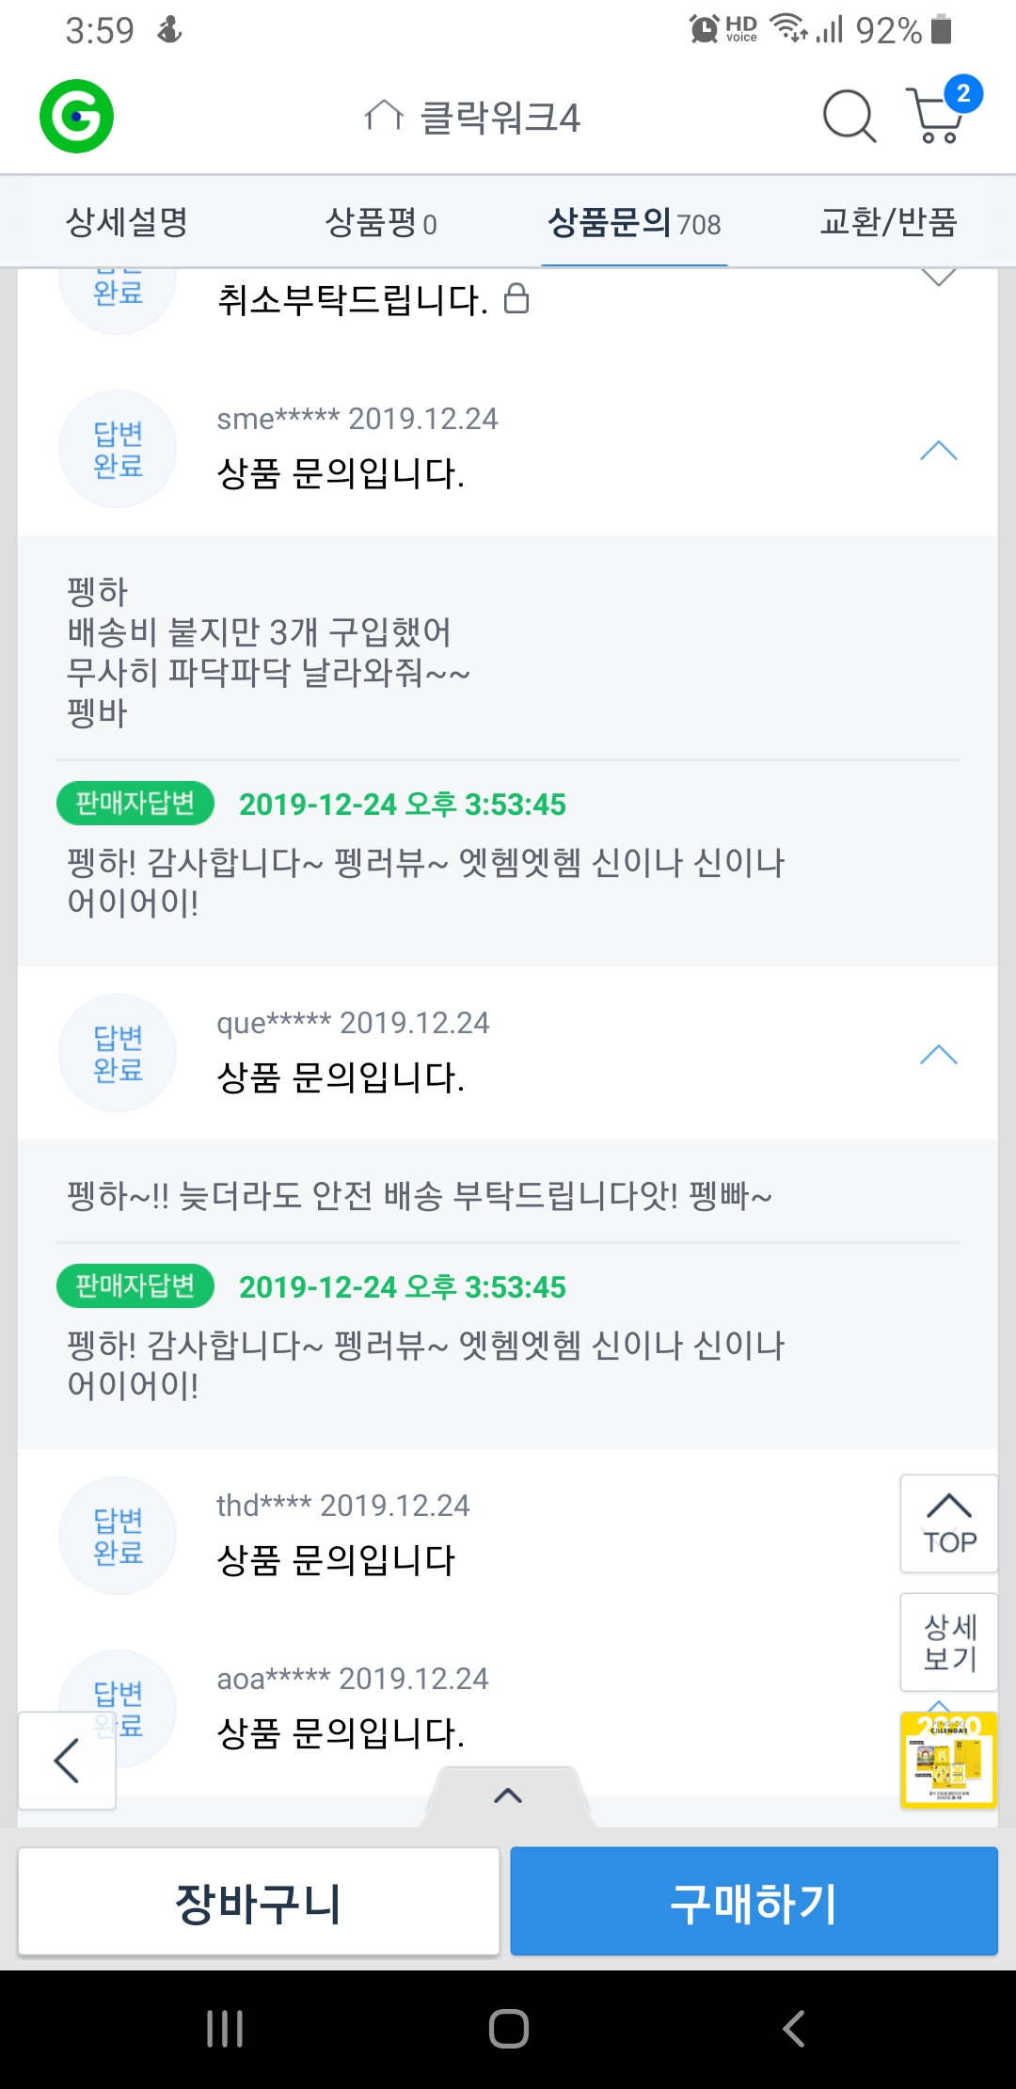The image size is (1016, 2089).
Task: Pull up the bottom drawer handle
Action: click(508, 1795)
